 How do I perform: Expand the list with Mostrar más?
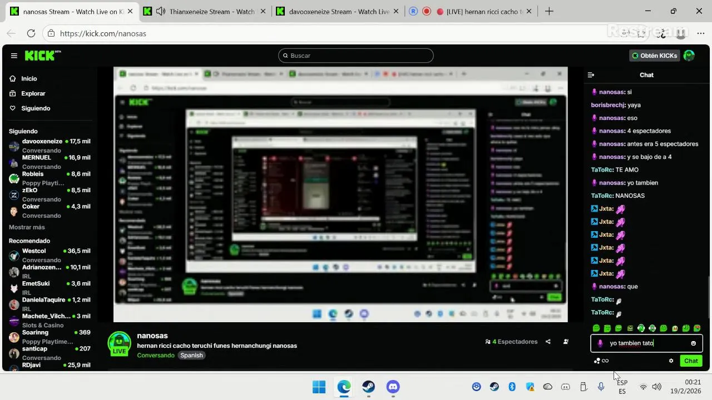(27, 227)
